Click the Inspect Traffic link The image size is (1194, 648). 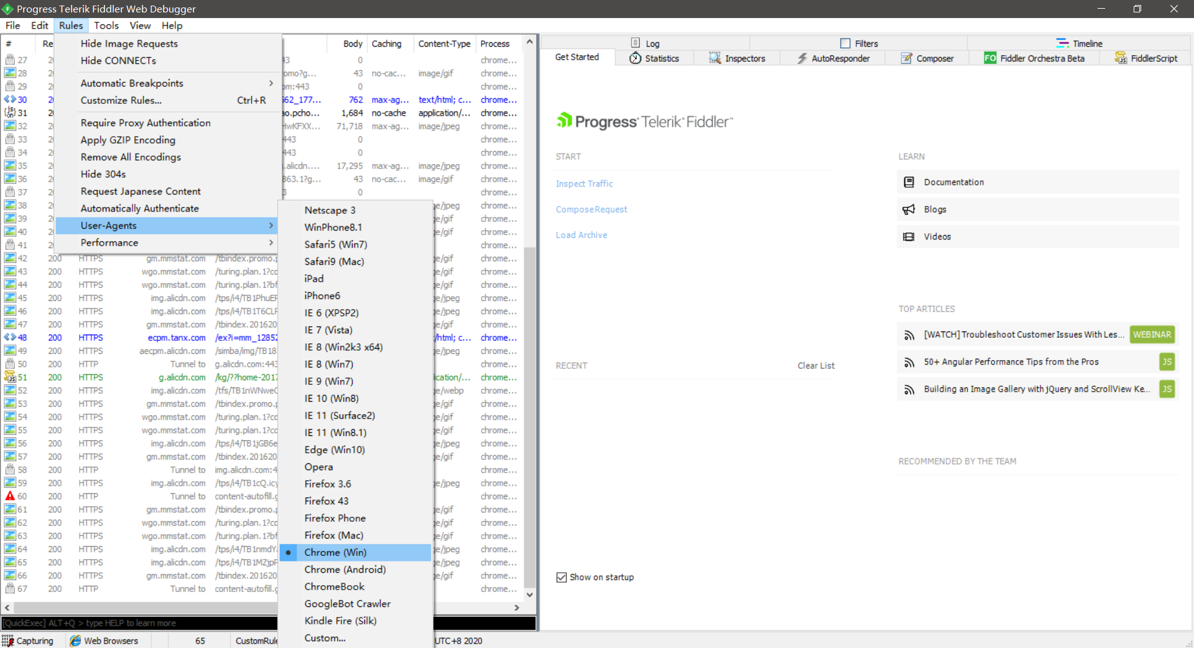584,183
